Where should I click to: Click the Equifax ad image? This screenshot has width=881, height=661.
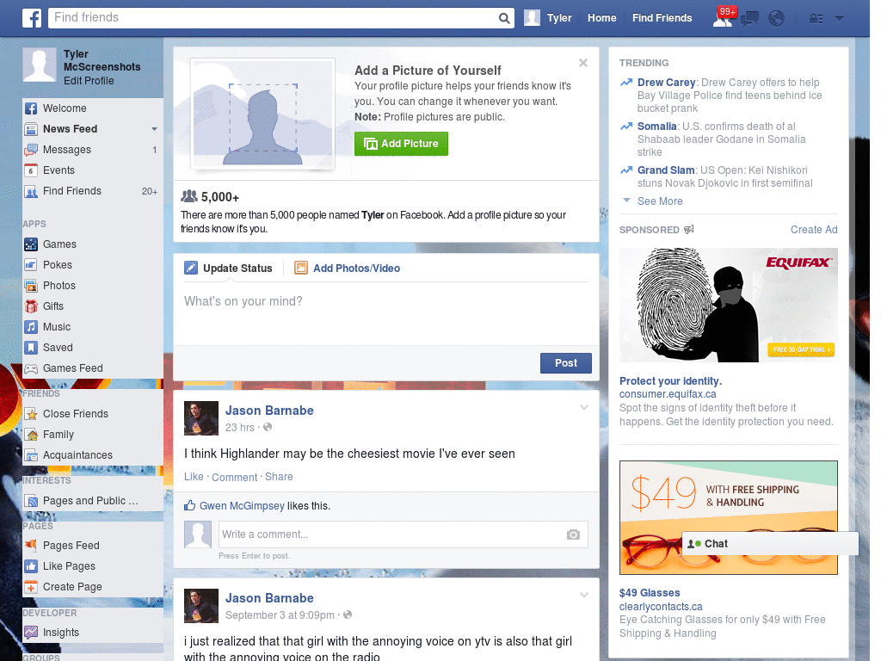728,306
